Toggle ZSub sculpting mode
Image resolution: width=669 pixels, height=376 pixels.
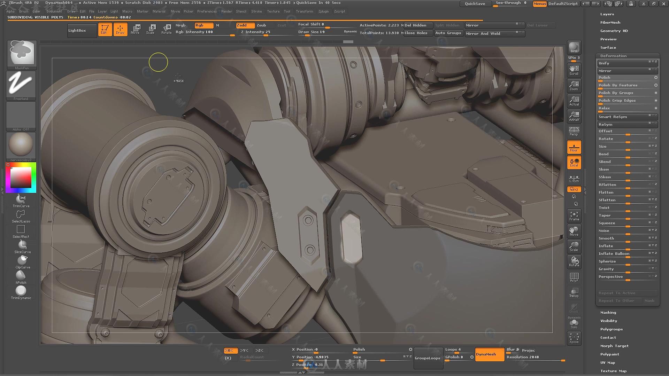coord(262,25)
